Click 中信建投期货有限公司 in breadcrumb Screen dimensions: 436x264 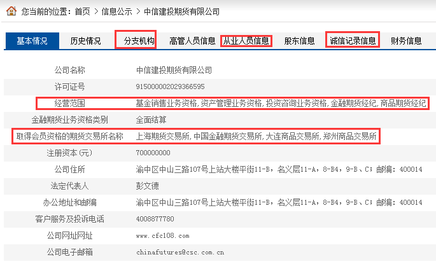[x=182, y=11]
